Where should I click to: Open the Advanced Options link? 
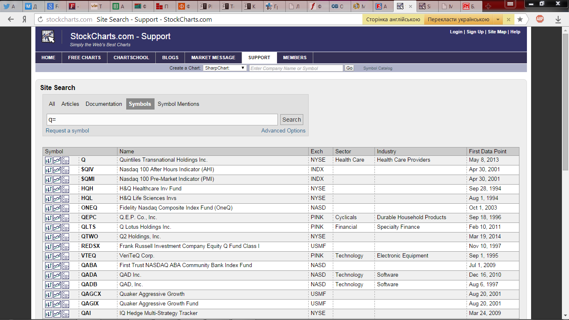[283, 130]
